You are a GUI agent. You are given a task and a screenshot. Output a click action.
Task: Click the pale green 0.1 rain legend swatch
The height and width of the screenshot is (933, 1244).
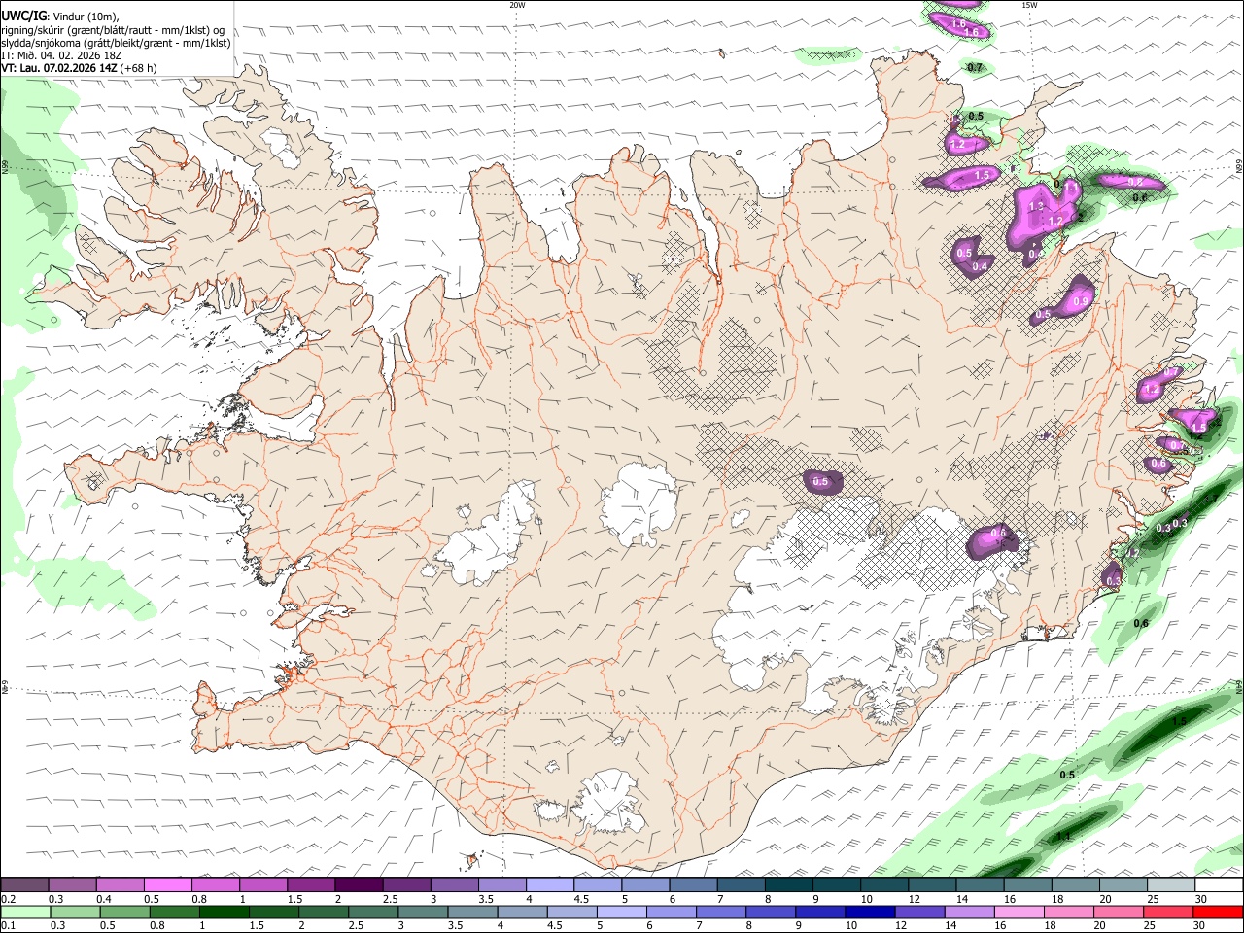point(25,912)
